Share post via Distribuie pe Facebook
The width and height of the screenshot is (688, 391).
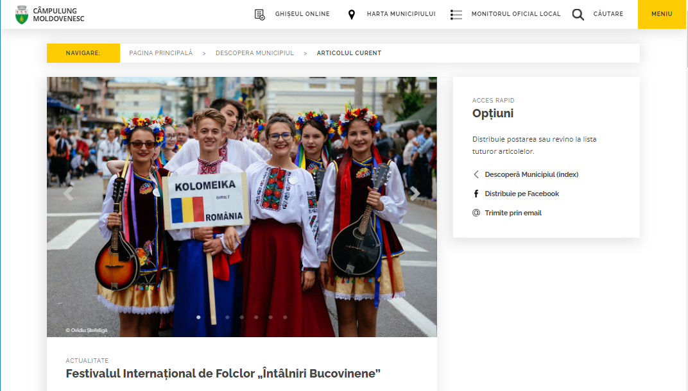(x=522, y=194)
